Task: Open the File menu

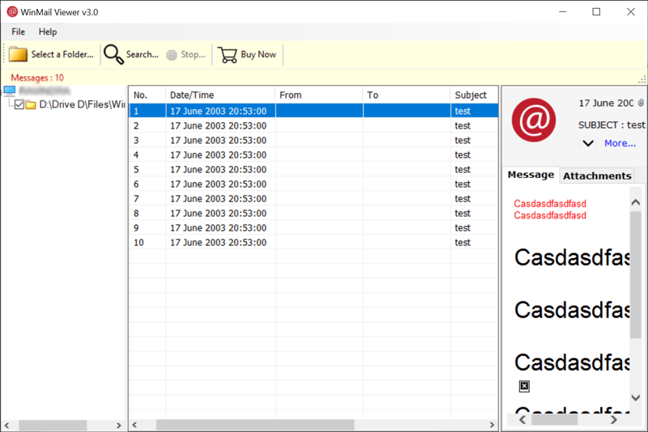Action: coord(18,32)
